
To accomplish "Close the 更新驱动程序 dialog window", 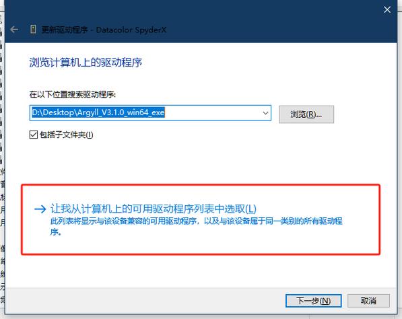I will coord(387,9).
